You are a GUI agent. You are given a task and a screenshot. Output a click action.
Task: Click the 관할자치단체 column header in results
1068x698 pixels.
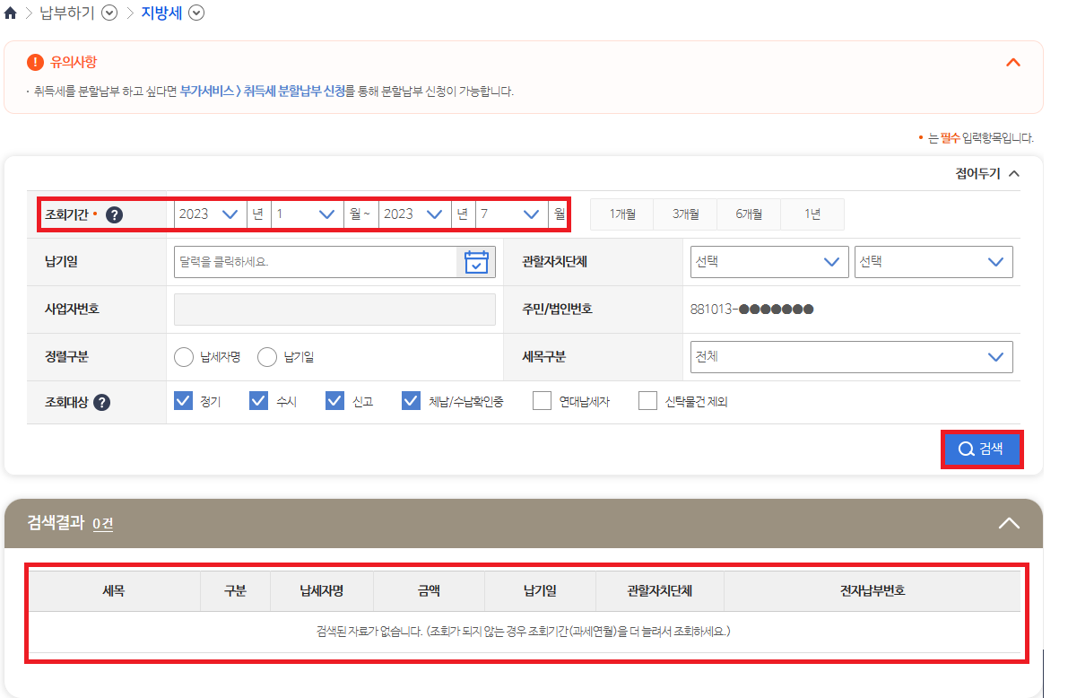point(660,591)
